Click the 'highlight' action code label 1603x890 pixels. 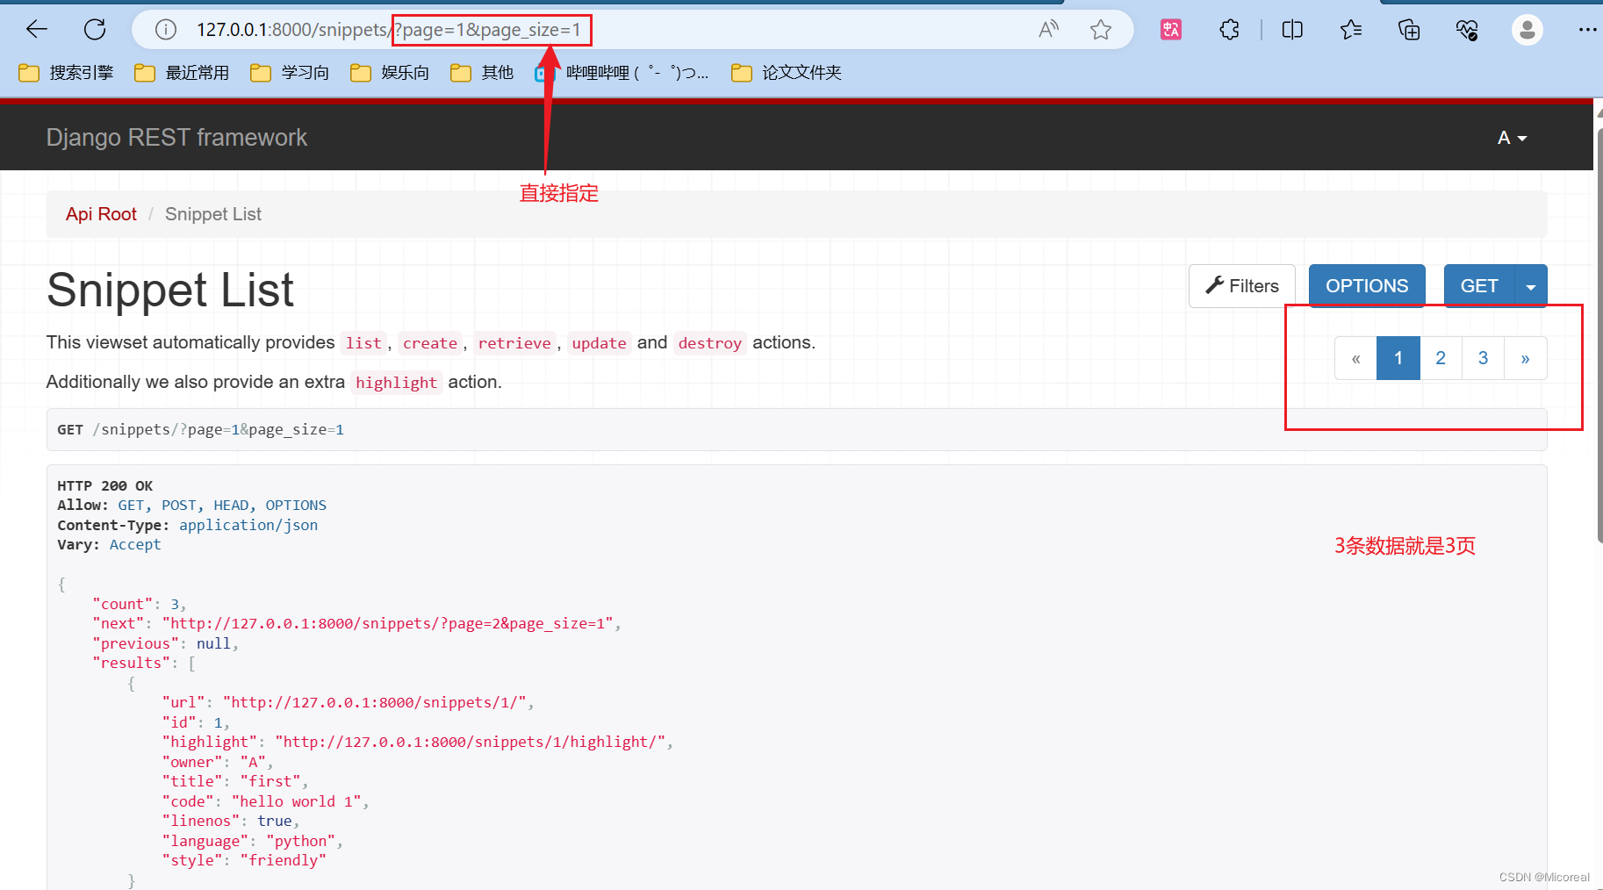click(x=396, y=383)
